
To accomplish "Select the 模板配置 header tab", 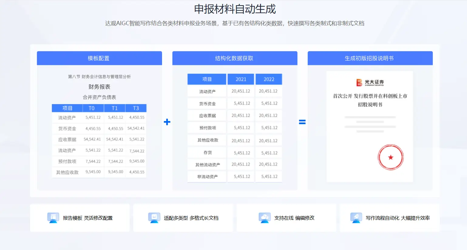I will pyautogui.click(x=99, y=58).
